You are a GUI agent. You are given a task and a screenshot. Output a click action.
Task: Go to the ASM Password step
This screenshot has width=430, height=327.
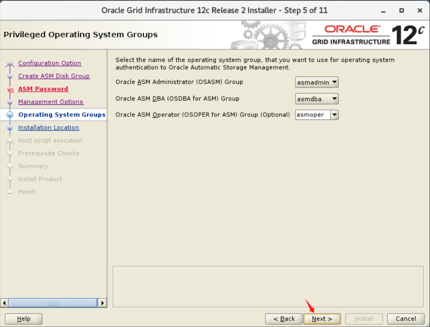click(x=43, y=89)
